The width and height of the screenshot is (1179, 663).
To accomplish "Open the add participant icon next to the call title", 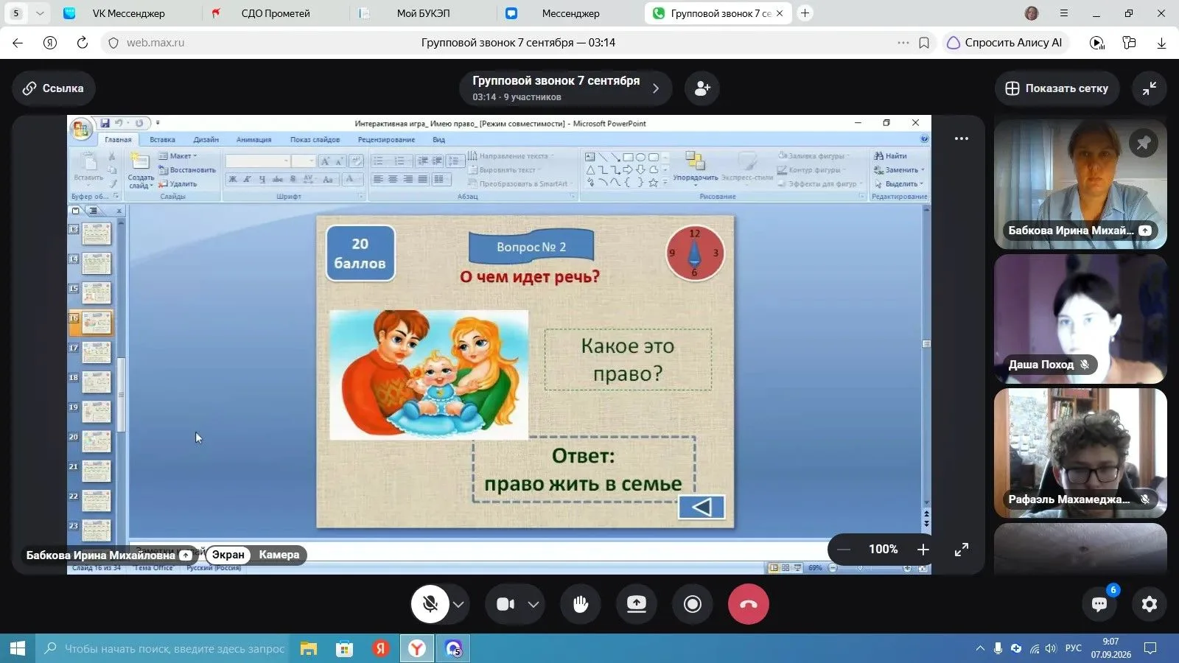I will click(702, 88).
